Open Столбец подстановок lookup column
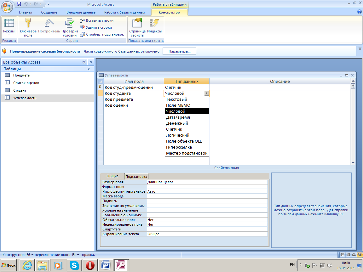This screenshot has height=272, width=363. (x=102, y=34)
